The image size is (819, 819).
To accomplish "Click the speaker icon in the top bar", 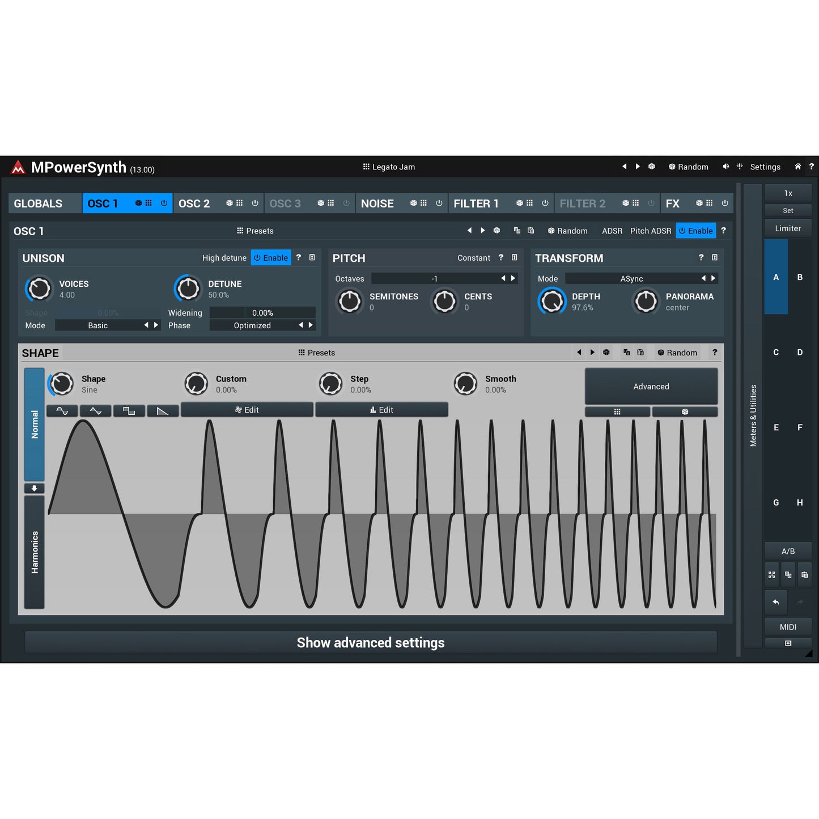I will click(x=726, y=167).
